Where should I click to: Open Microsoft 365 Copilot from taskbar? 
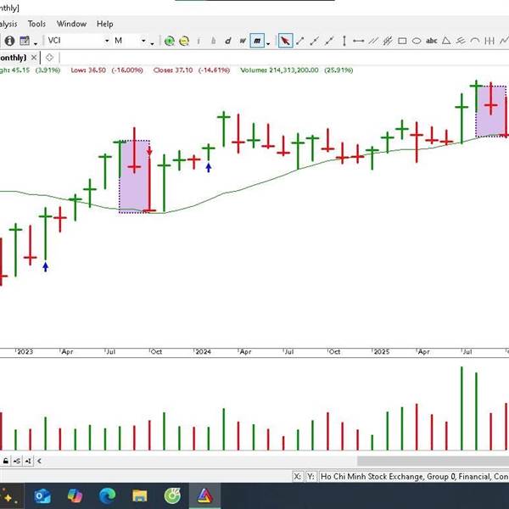(x=75, y=496)
